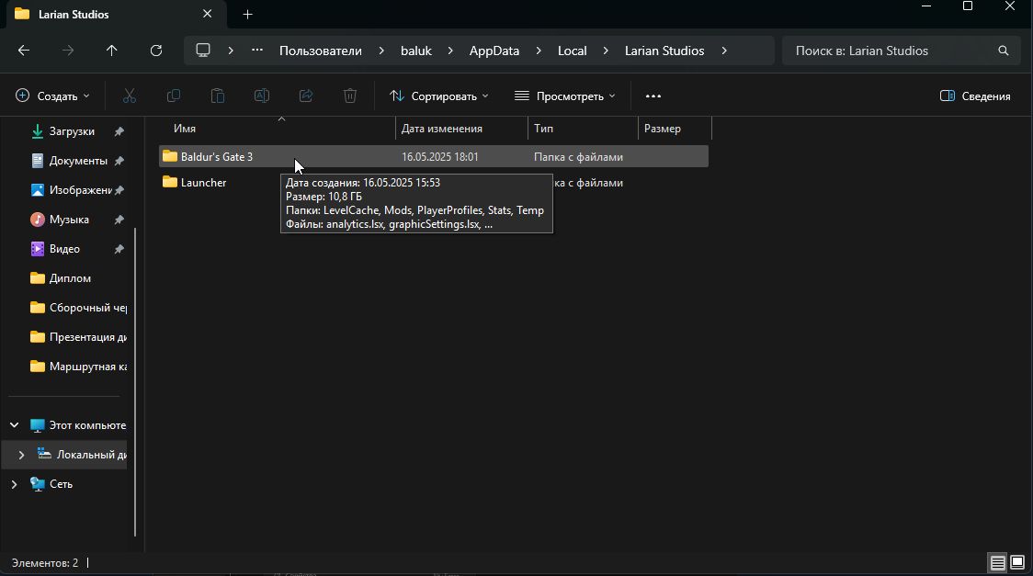The width and height of the screenshot is (1033, 576).
Task: Expand the Сеть tree node
Action: coord(14,484)
